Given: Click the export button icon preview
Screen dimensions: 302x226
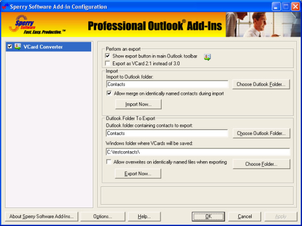Looking at the screenshot, I should [x=207, y=57].
